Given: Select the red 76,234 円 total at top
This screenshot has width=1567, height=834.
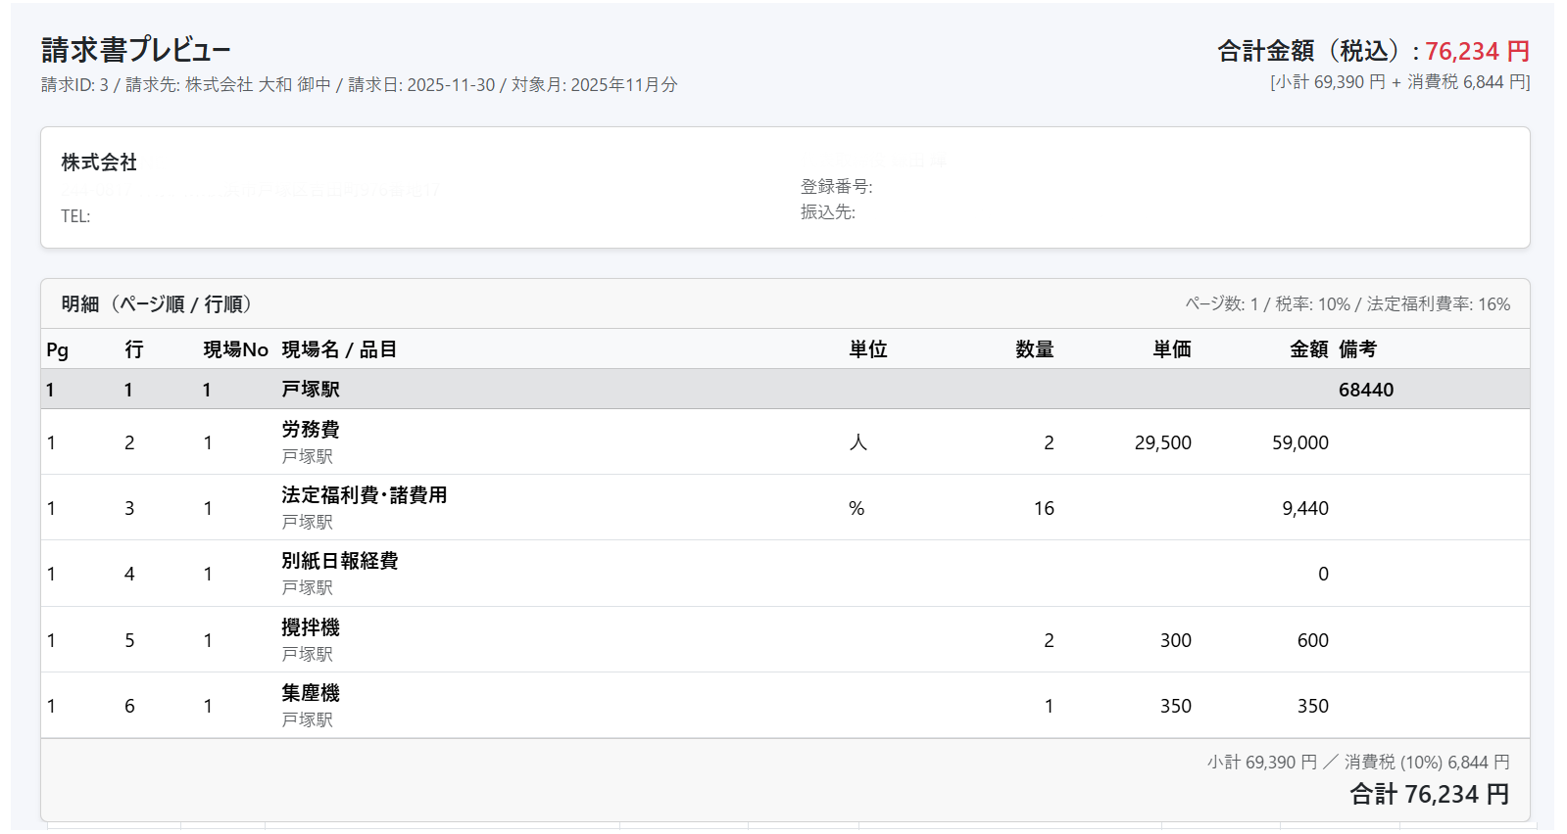Looking at the screenshot, I should (x=1476, y=51).
